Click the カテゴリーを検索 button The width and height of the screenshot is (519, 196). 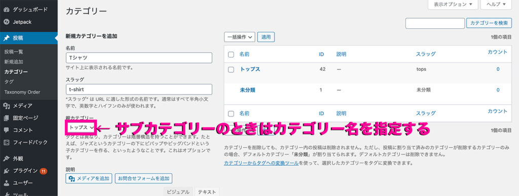(x=489, y=23)
